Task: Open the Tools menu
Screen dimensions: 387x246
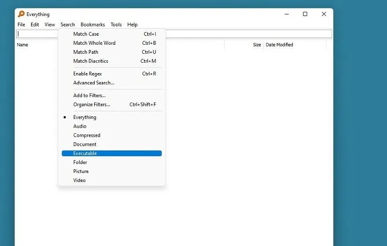Action: click(116, 25)
